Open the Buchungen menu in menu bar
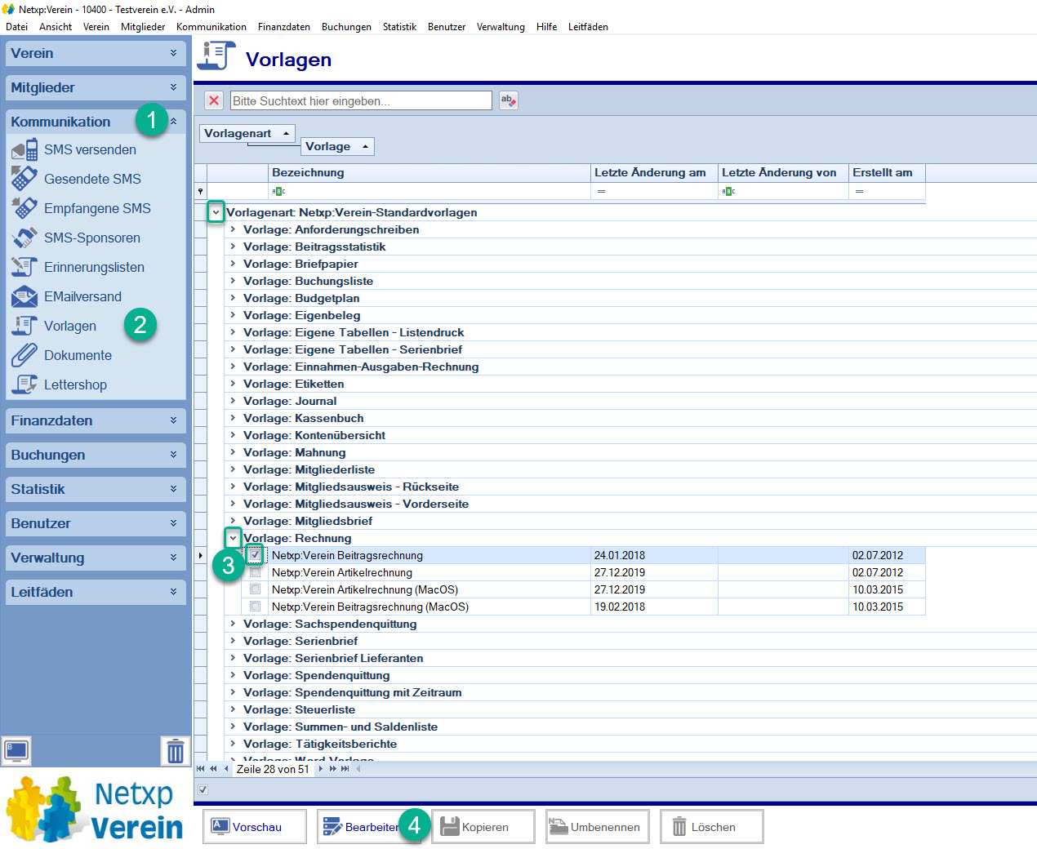1037x849 pixels. tap(346, 27)
